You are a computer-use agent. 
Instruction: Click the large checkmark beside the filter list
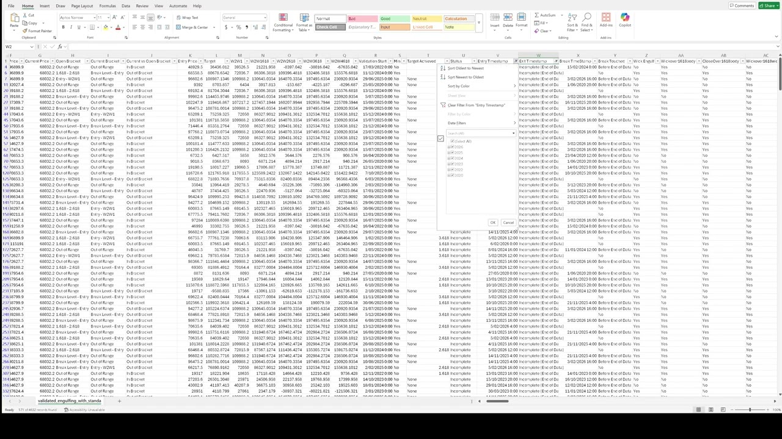tap(440, 139)
